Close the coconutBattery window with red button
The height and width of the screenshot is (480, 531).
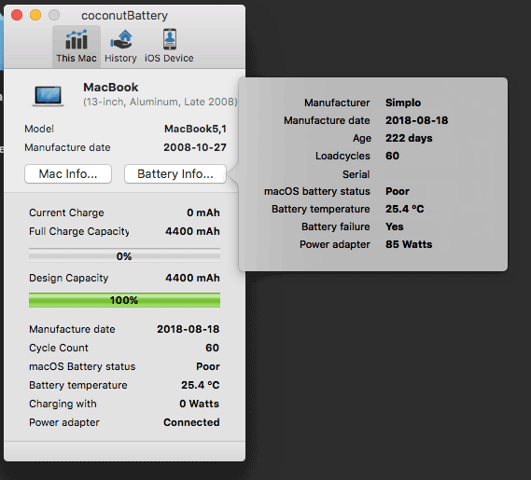tap(17, 15)
